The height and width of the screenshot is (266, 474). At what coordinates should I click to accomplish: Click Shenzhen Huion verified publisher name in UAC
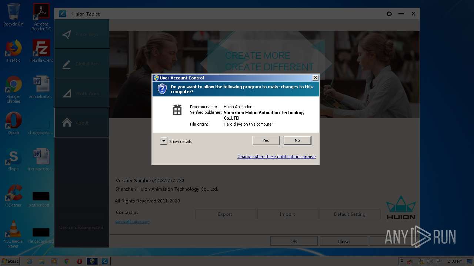[264, 115]
